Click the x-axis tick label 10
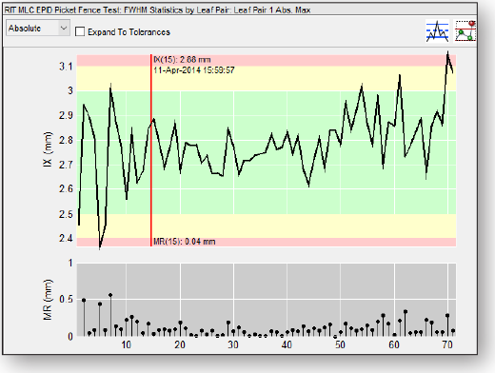The height and width of the screenshot is (373, 495). pos(126,344)
